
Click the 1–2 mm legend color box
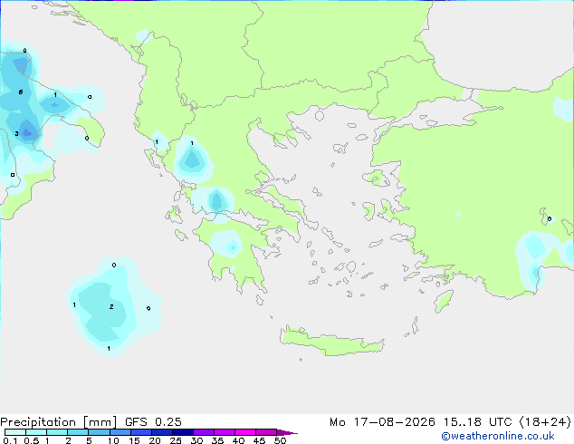[57, 432]
